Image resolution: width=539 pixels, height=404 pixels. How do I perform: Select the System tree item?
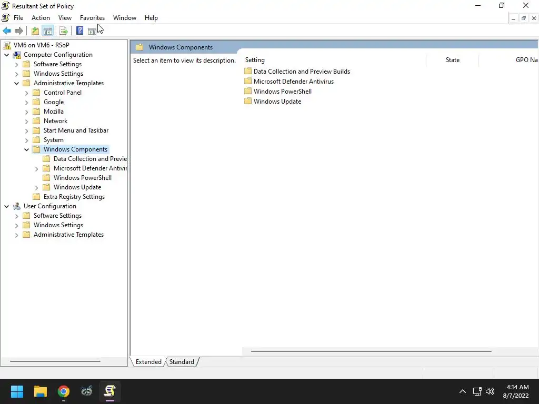[54, 140]
